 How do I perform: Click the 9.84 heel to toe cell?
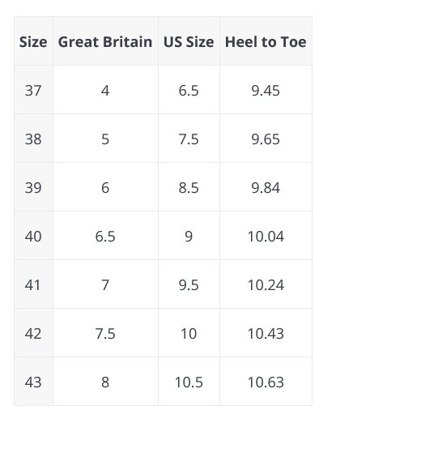coord(266,187)
